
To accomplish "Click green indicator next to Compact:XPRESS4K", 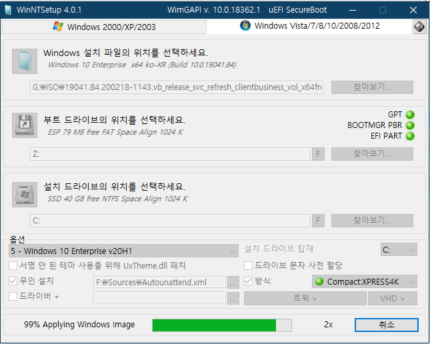I will [x=319, y=281].
